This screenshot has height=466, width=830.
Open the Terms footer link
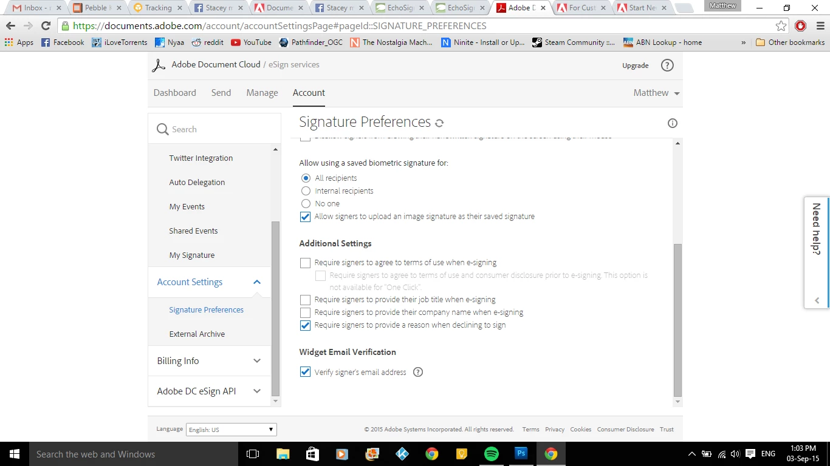coord(531,430)
